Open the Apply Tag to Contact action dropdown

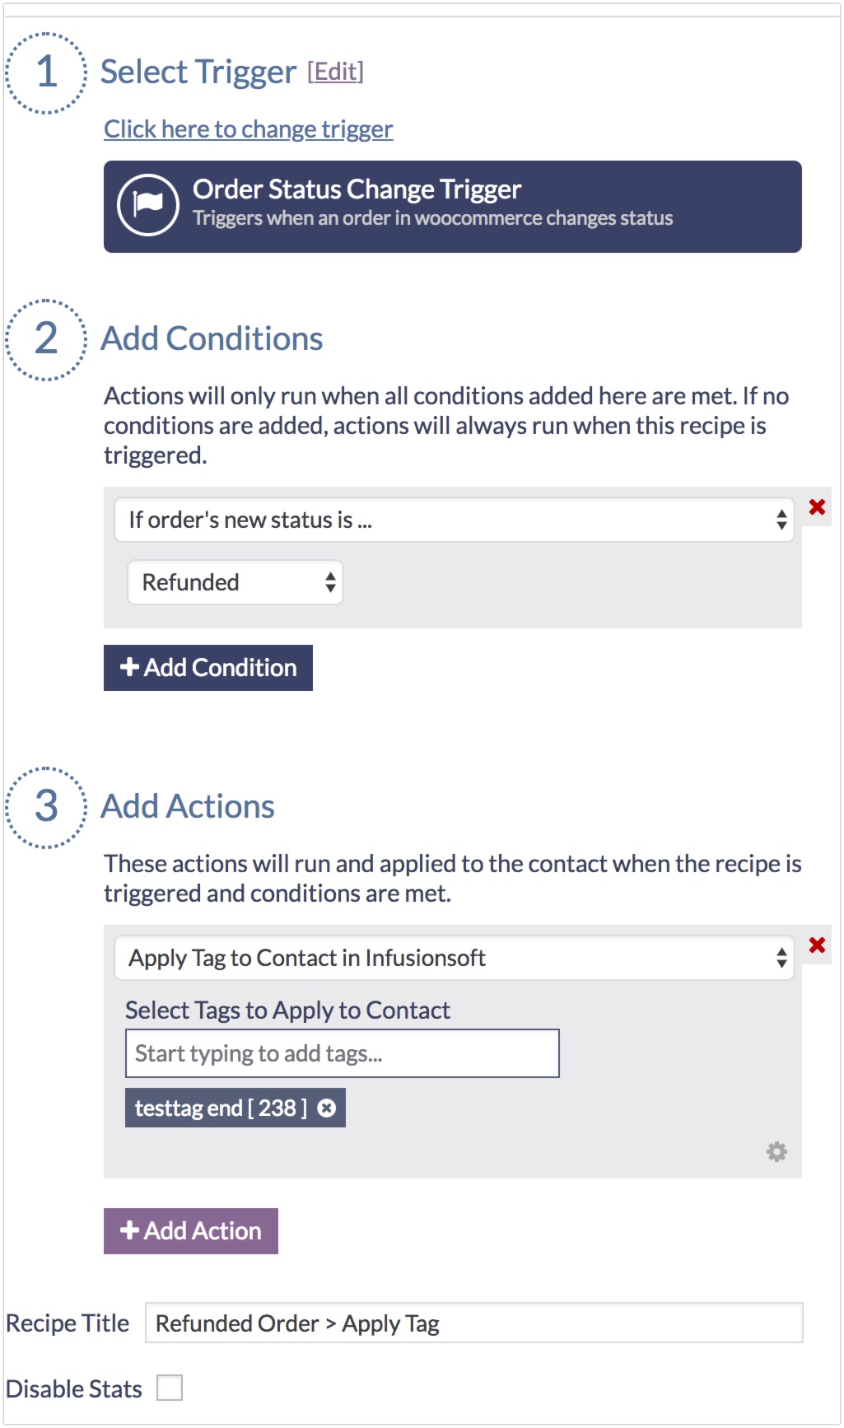pos(454,958)
